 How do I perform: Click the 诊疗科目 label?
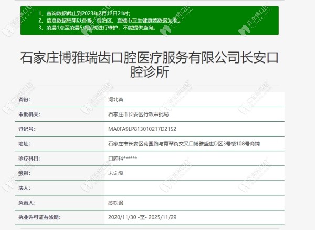[x=29, y=159]
